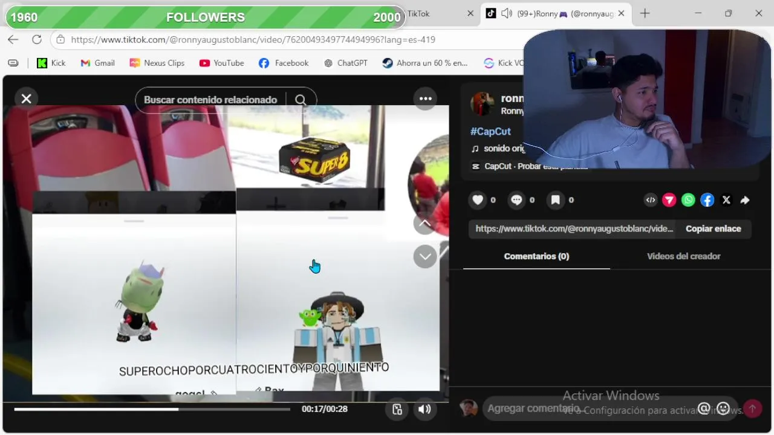This screenshot has width=774, height=435.
Task: Open the sonido original music link
Action: coord(498,149)
